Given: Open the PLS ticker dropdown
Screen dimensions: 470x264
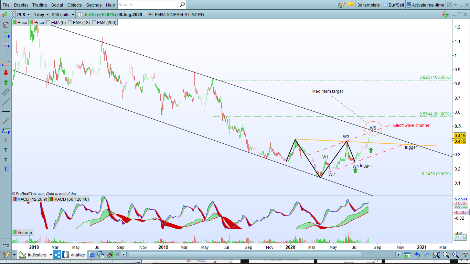Looking at the screenshot, I should 23,14.
